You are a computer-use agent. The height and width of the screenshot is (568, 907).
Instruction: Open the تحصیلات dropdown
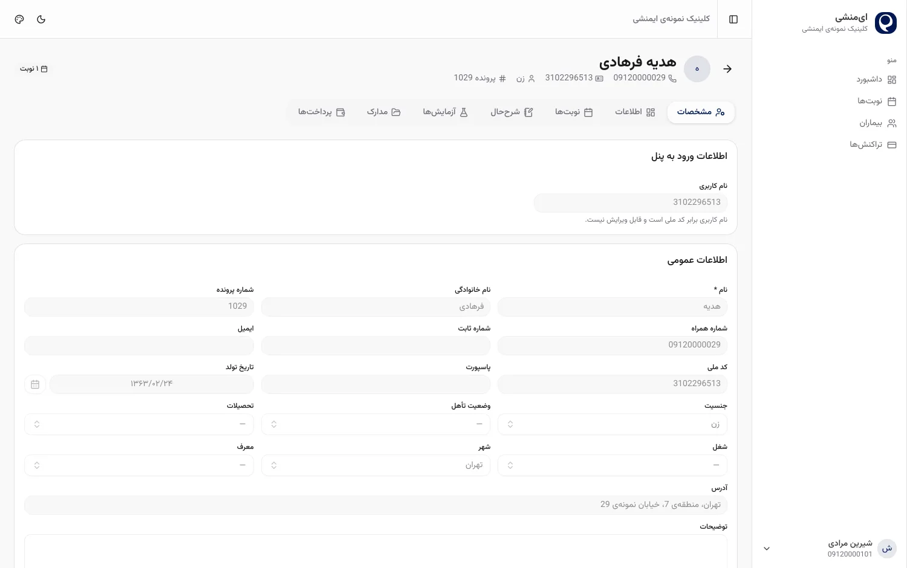[x=139, y=424]
